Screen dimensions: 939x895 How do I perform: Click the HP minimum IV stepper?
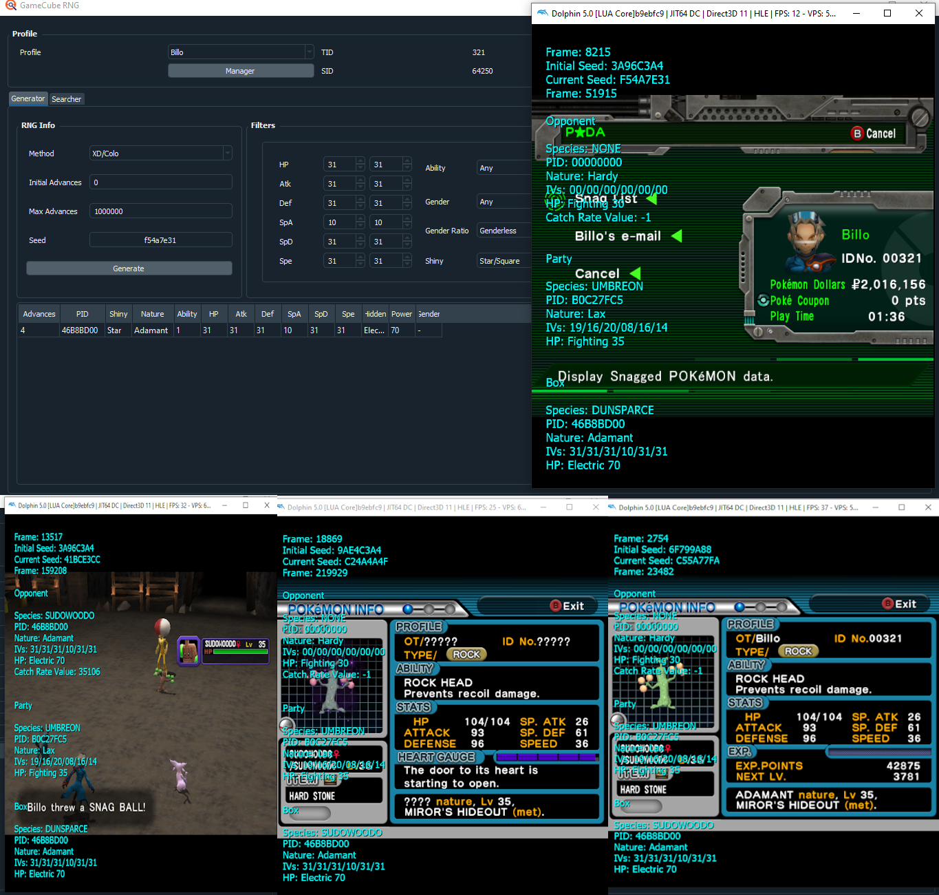point(360,165)
